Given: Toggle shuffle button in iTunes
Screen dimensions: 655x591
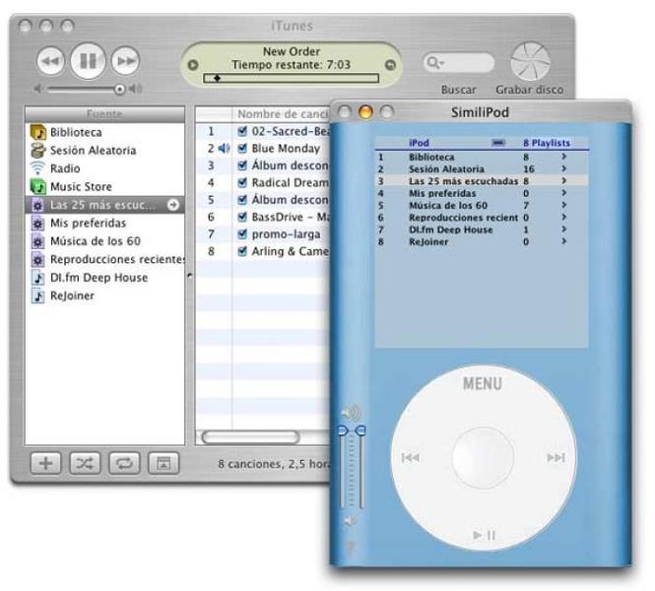Looking at the screenshot, I should pos(85,463).
